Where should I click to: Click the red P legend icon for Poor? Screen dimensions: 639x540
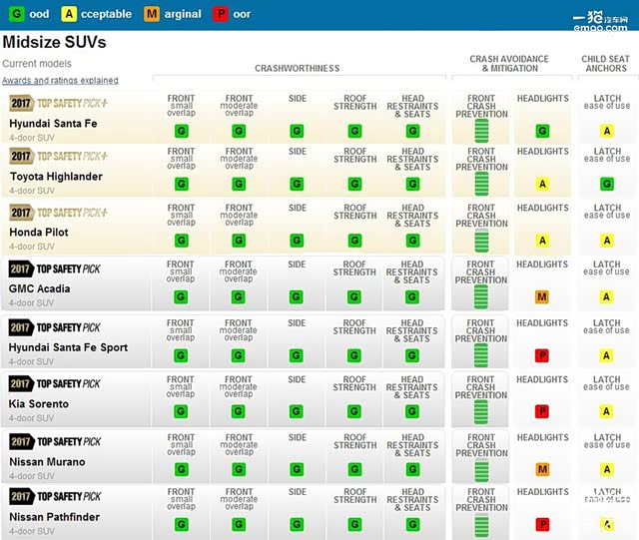[221, 14]
